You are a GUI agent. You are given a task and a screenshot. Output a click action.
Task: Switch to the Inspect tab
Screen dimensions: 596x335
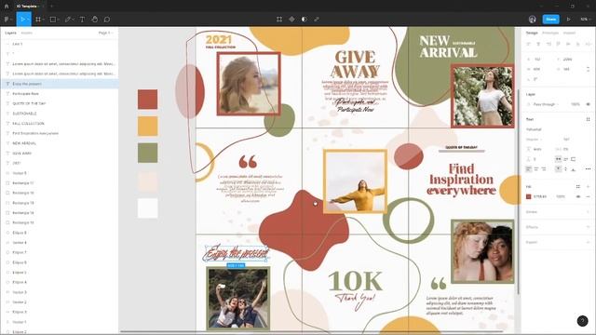[x=569, y=33]
